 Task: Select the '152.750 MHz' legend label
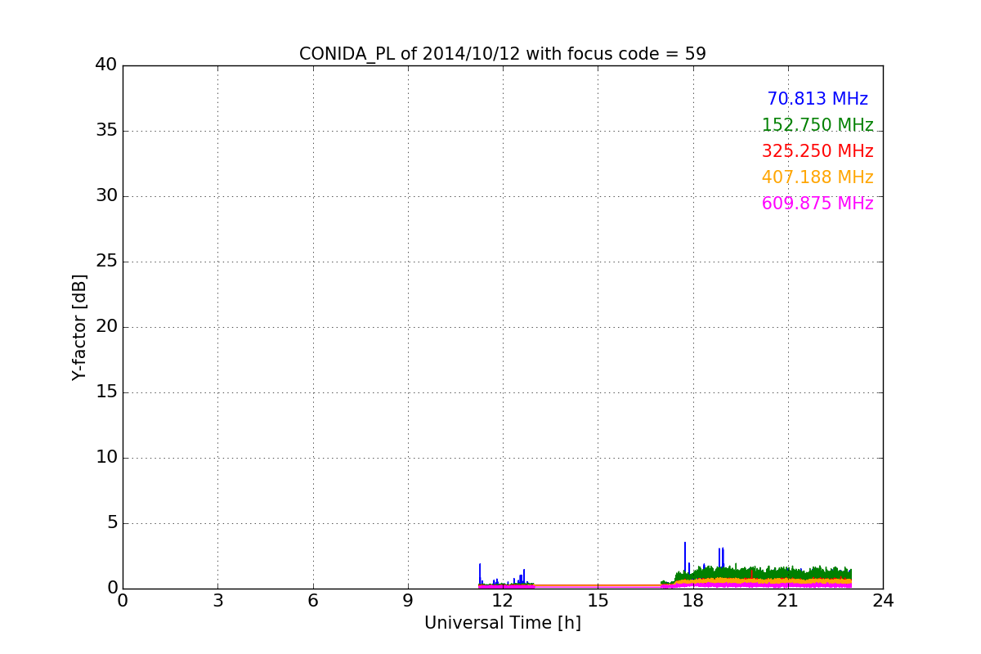click(817, 125)
